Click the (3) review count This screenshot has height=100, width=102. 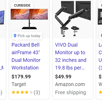click(37, 92)
